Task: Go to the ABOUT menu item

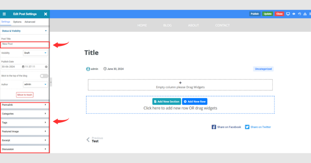Action: coord(193,26)
